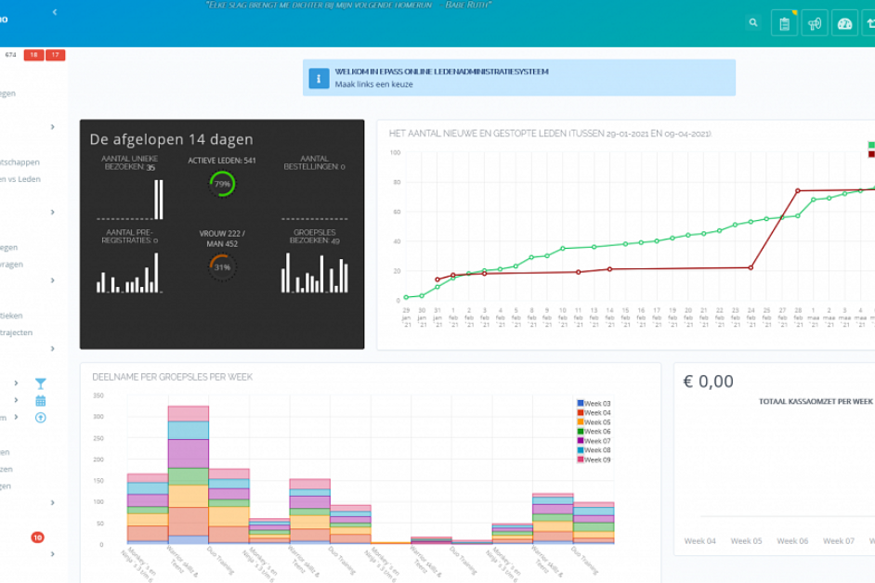Click the circled up-arrow upload icon in sidebar
The width and height of the screenshot is (875, 583).
40,418
